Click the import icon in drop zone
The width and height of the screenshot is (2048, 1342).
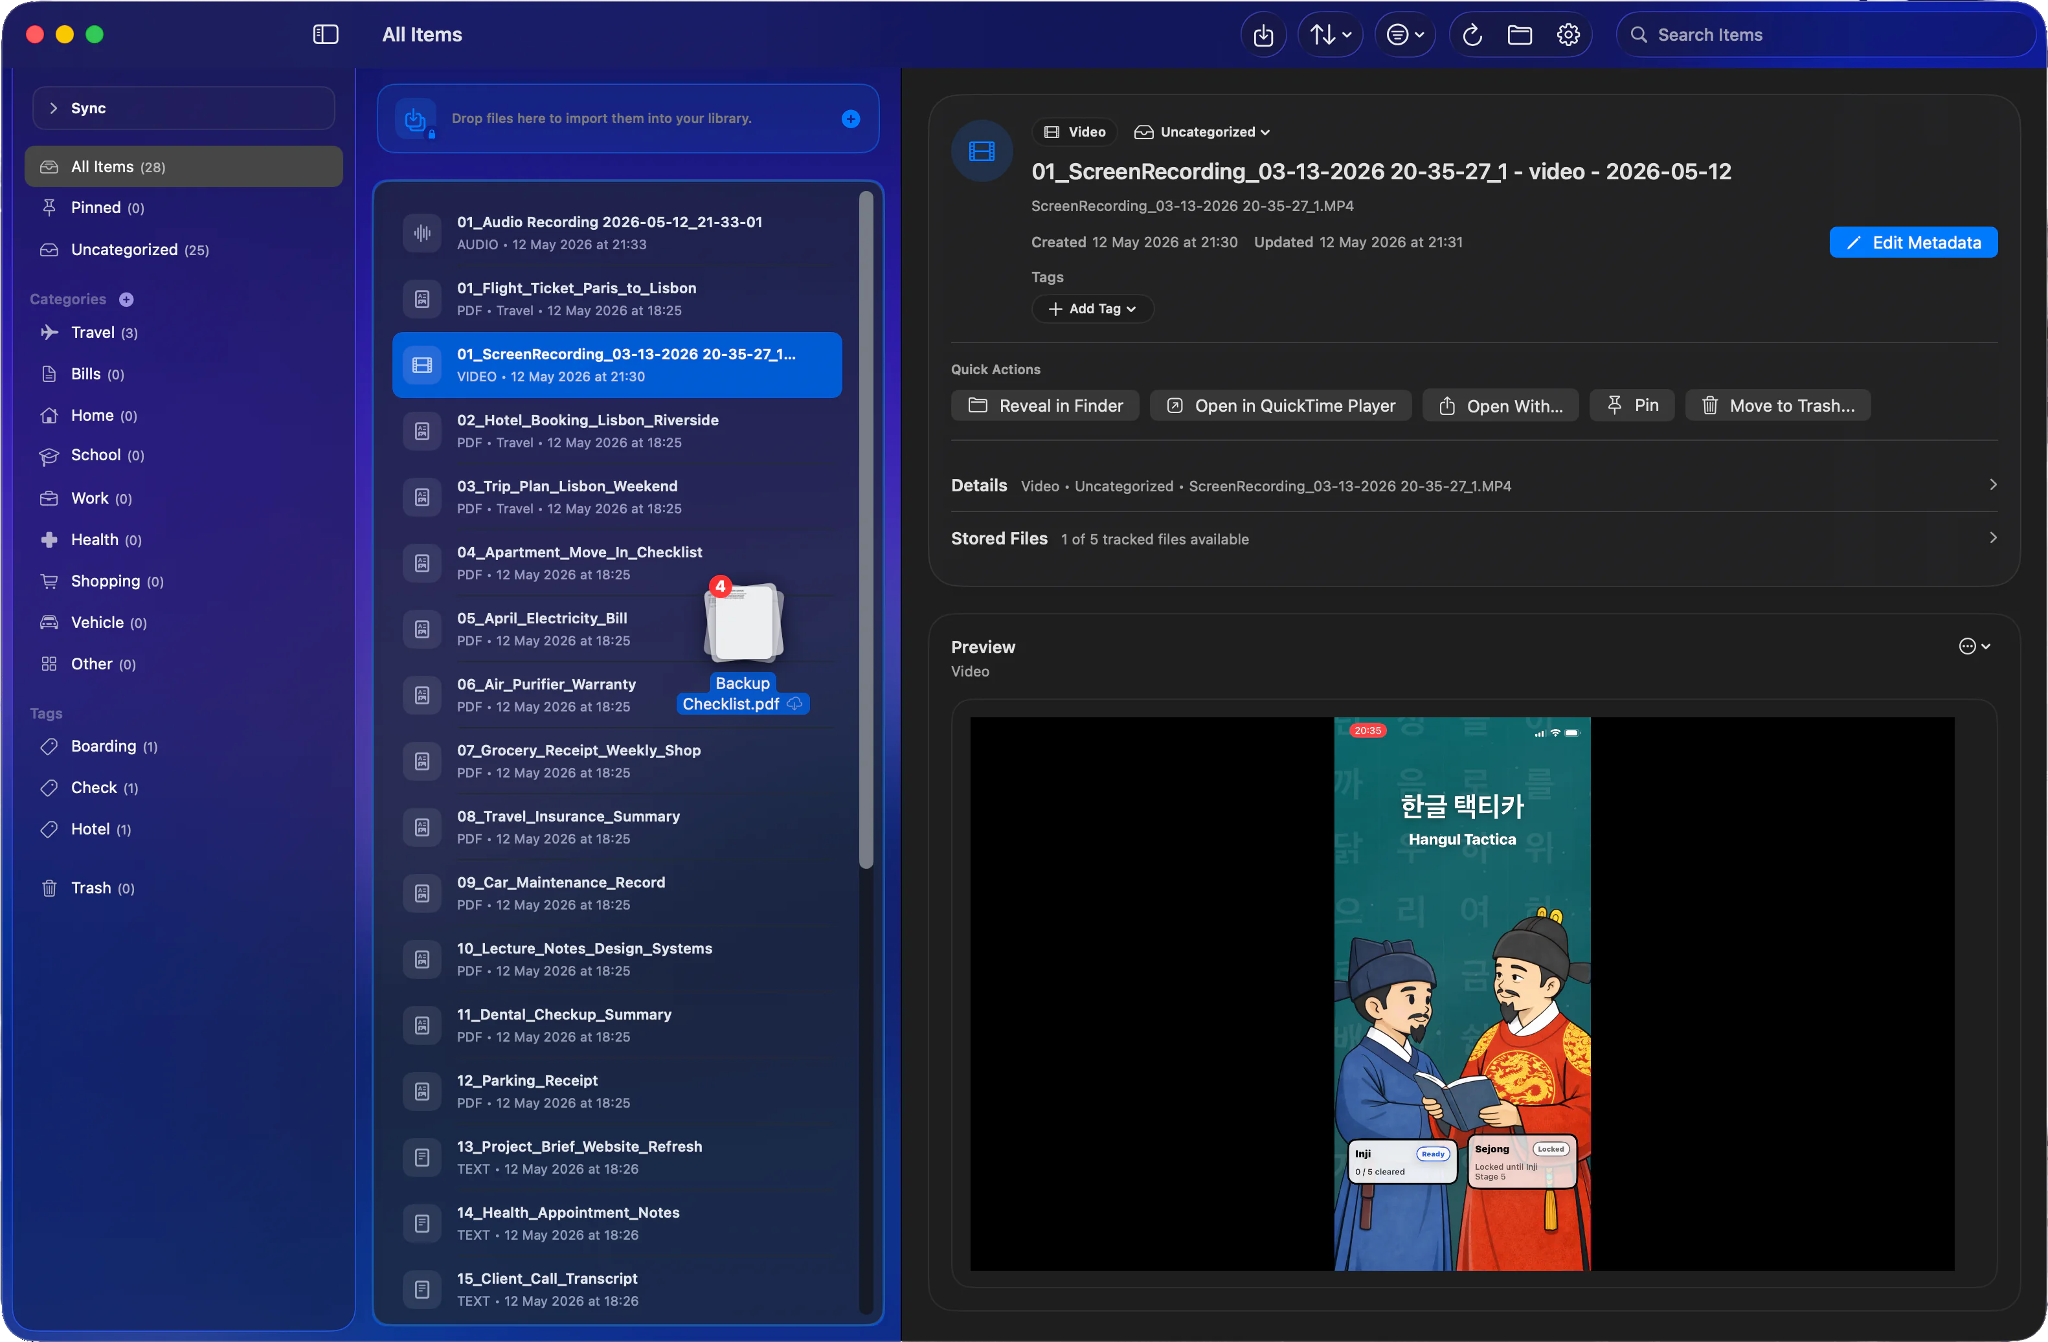coord(416,118)
